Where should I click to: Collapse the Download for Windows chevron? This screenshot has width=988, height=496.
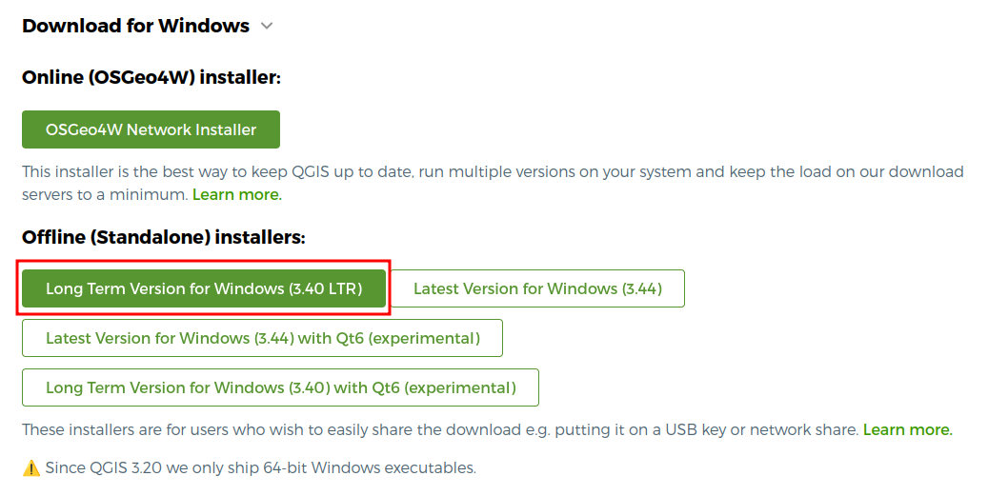tap(267, 27)
